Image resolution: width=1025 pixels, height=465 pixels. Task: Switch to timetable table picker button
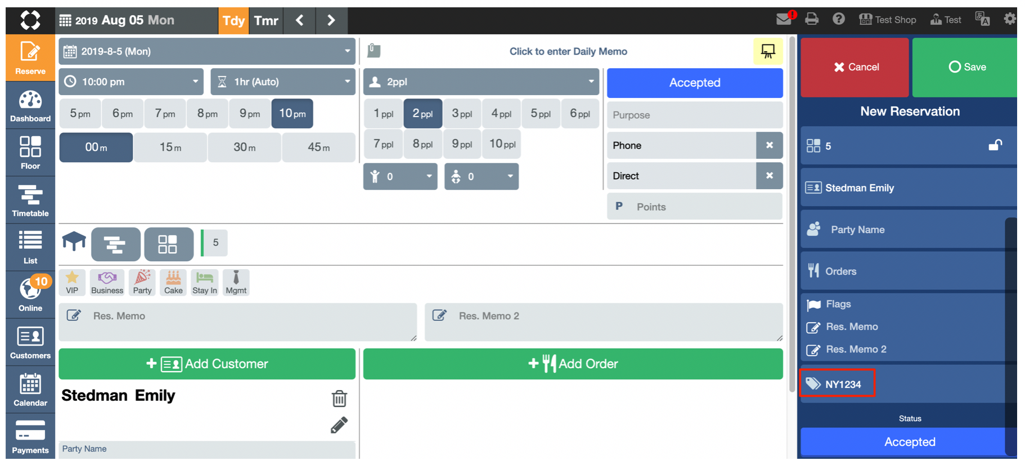[116, 244]
